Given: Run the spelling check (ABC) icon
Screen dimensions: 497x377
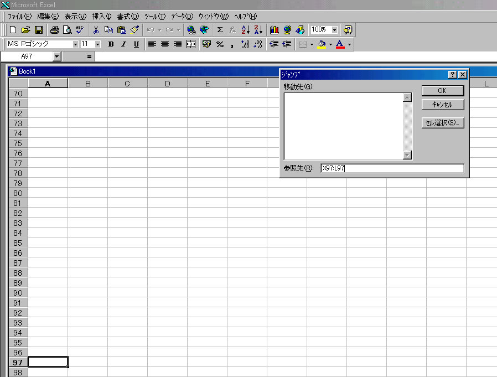Looking at the screenshot, I should coord(80,30).
